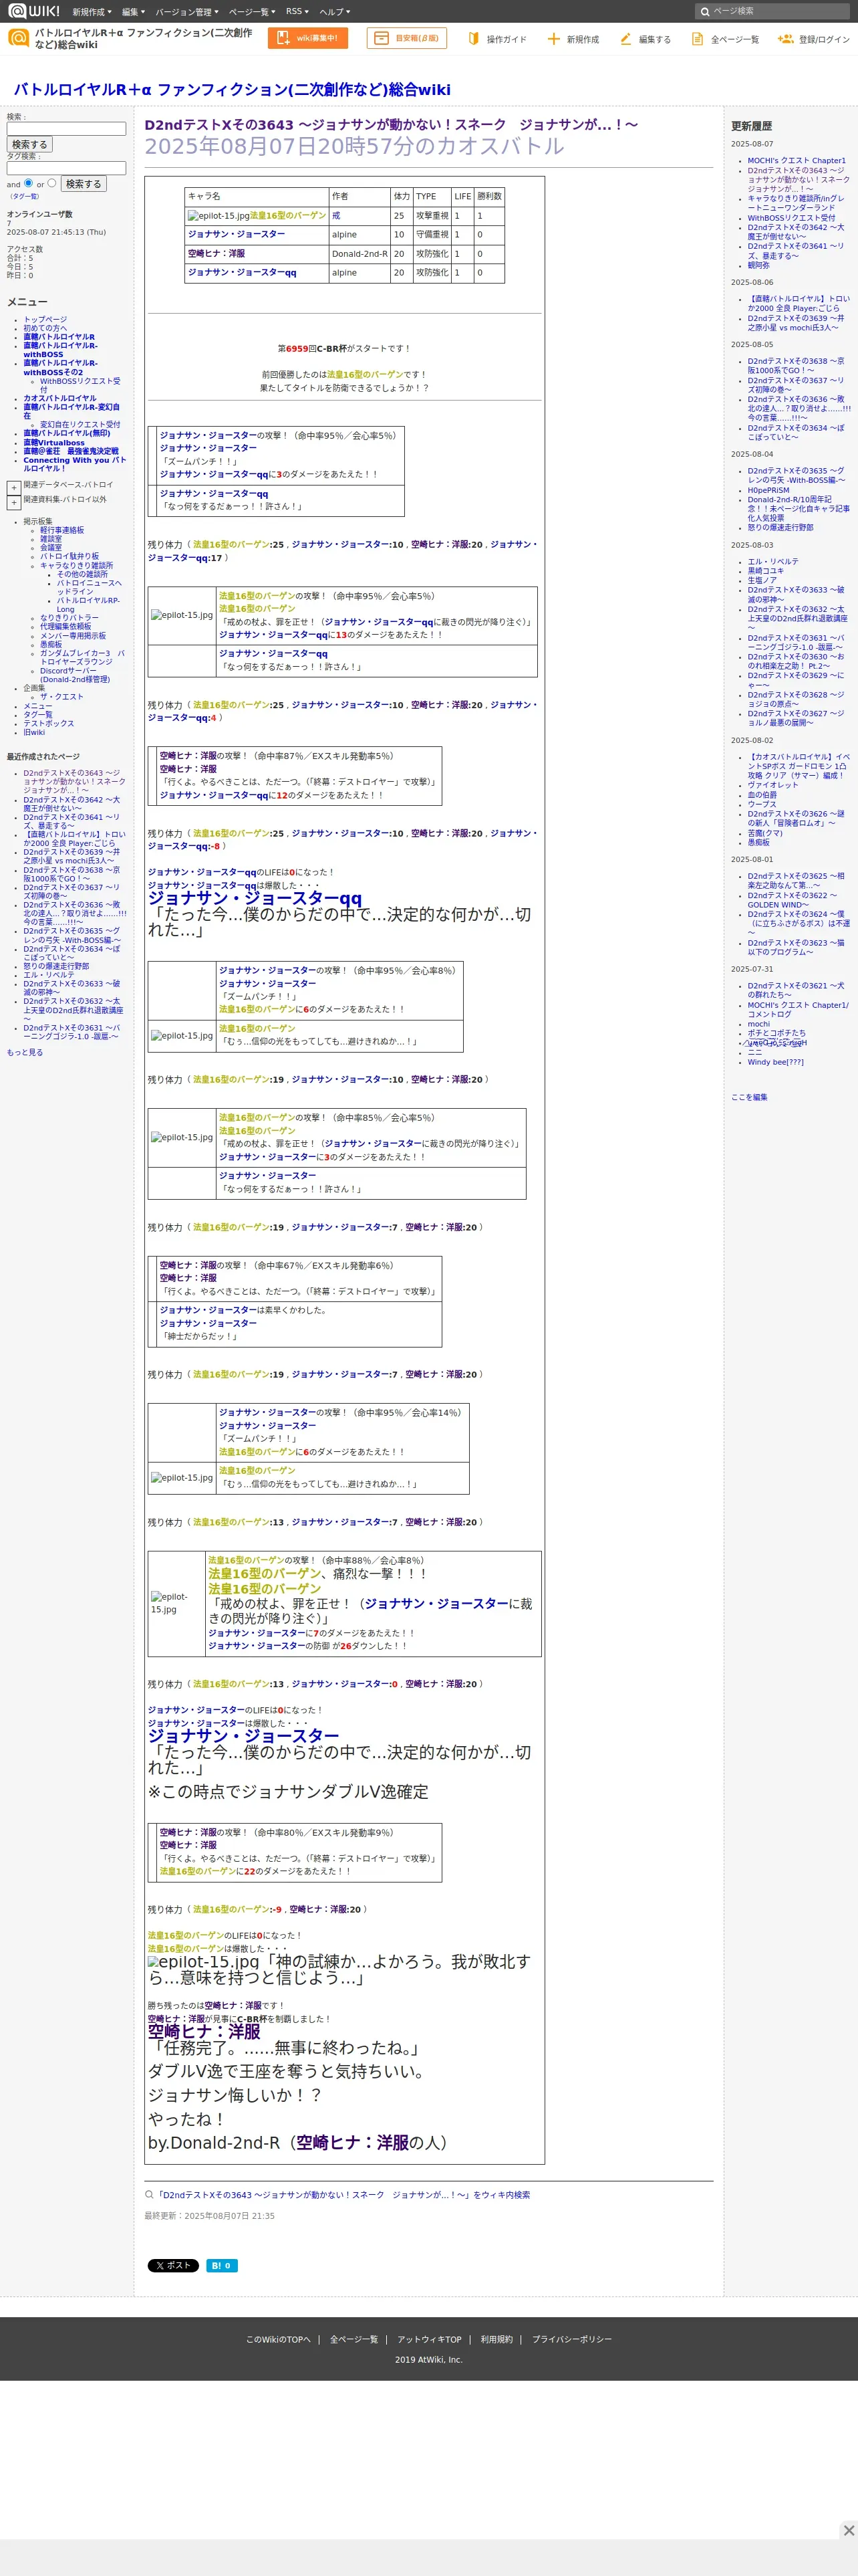Open MOCHI's クエスト Chapter1 in update history
This screenshot has height=2576, width=858.
click(x=796, y=161)
